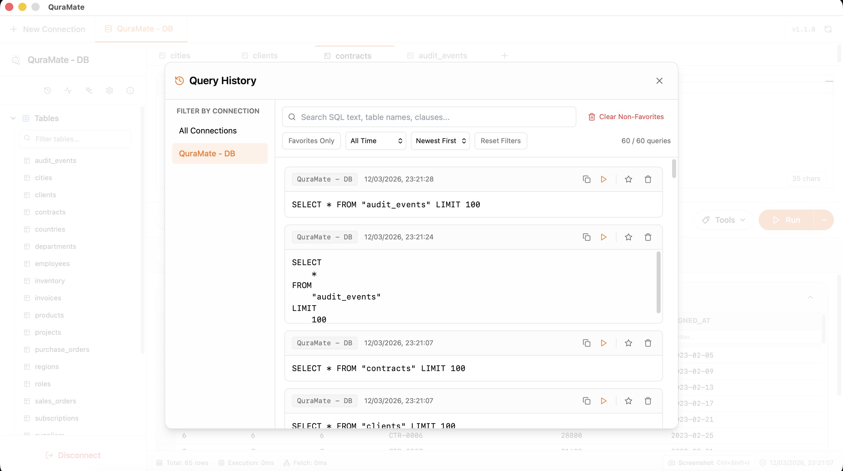
Task: Click the Reset Filters button
Action: point(500,141)
